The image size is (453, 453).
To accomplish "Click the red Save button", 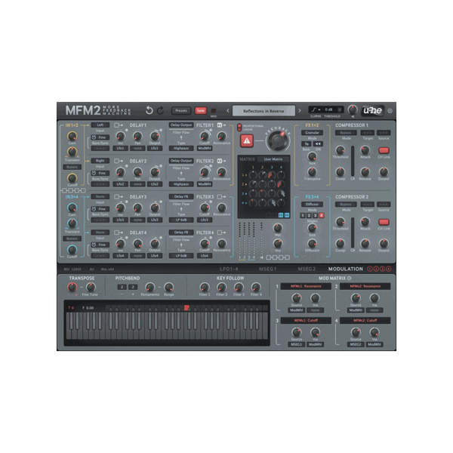I will point(201,111).
